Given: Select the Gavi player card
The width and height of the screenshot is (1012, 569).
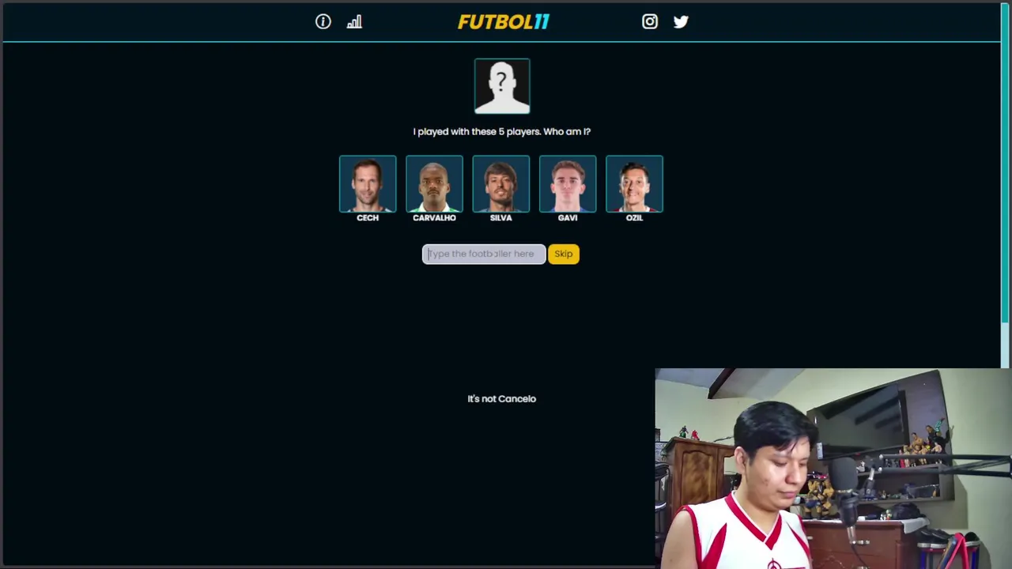Looking at the screenshot, I should (x=568, y=184).
